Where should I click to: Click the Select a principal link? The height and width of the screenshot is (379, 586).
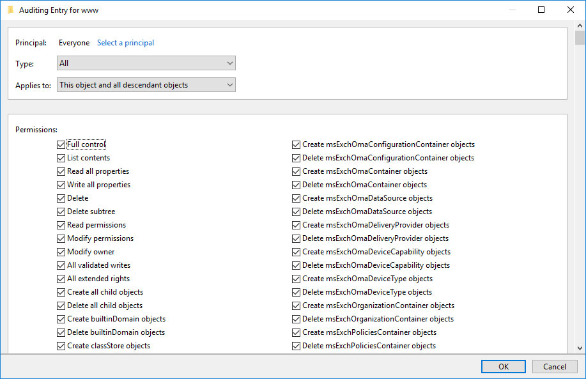125,43
